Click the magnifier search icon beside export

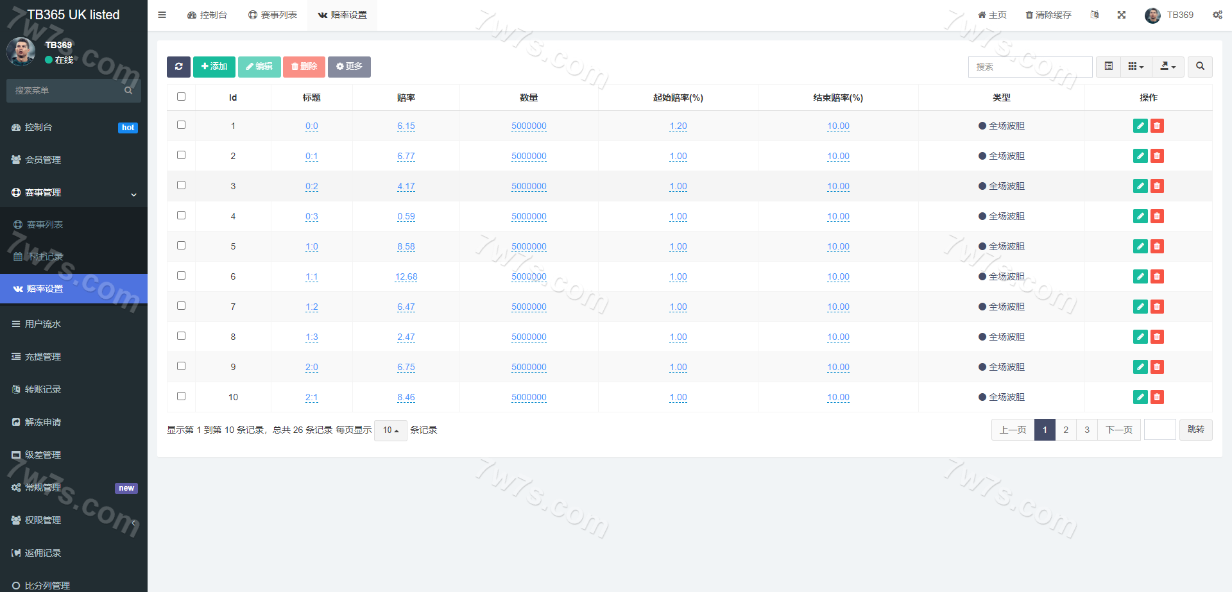tap(1200, 67)
